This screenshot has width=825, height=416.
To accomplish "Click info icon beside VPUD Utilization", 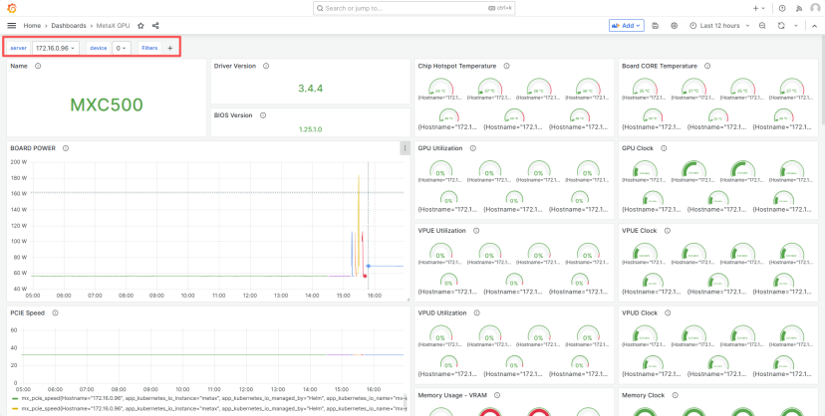I will (476, 313).
